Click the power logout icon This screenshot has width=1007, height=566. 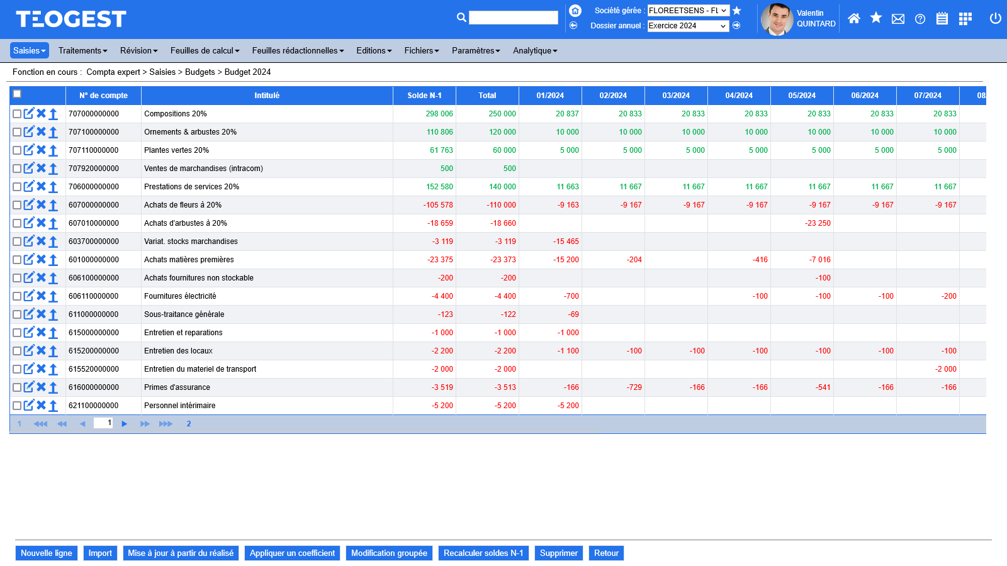pos(995,19)
